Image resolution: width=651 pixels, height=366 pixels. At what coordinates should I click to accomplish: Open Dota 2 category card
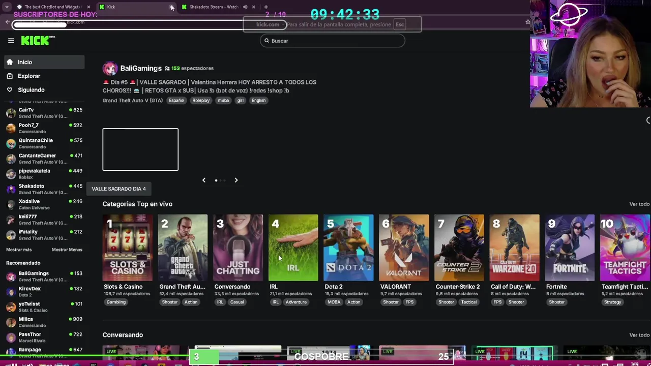pyautogui.click(x=348, y=248)
